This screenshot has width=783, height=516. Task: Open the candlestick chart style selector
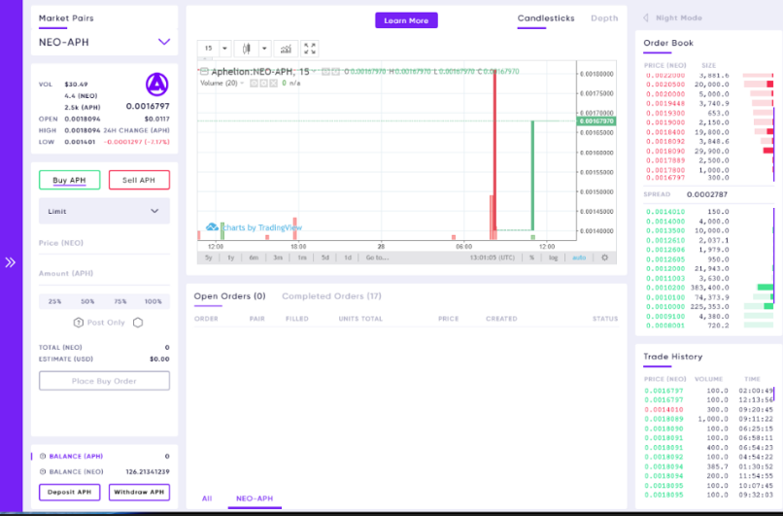246,49
